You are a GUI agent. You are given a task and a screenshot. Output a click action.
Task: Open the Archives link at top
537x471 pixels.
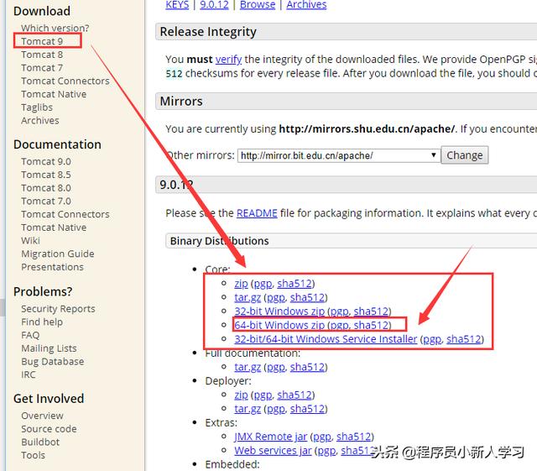coord(306,4)
